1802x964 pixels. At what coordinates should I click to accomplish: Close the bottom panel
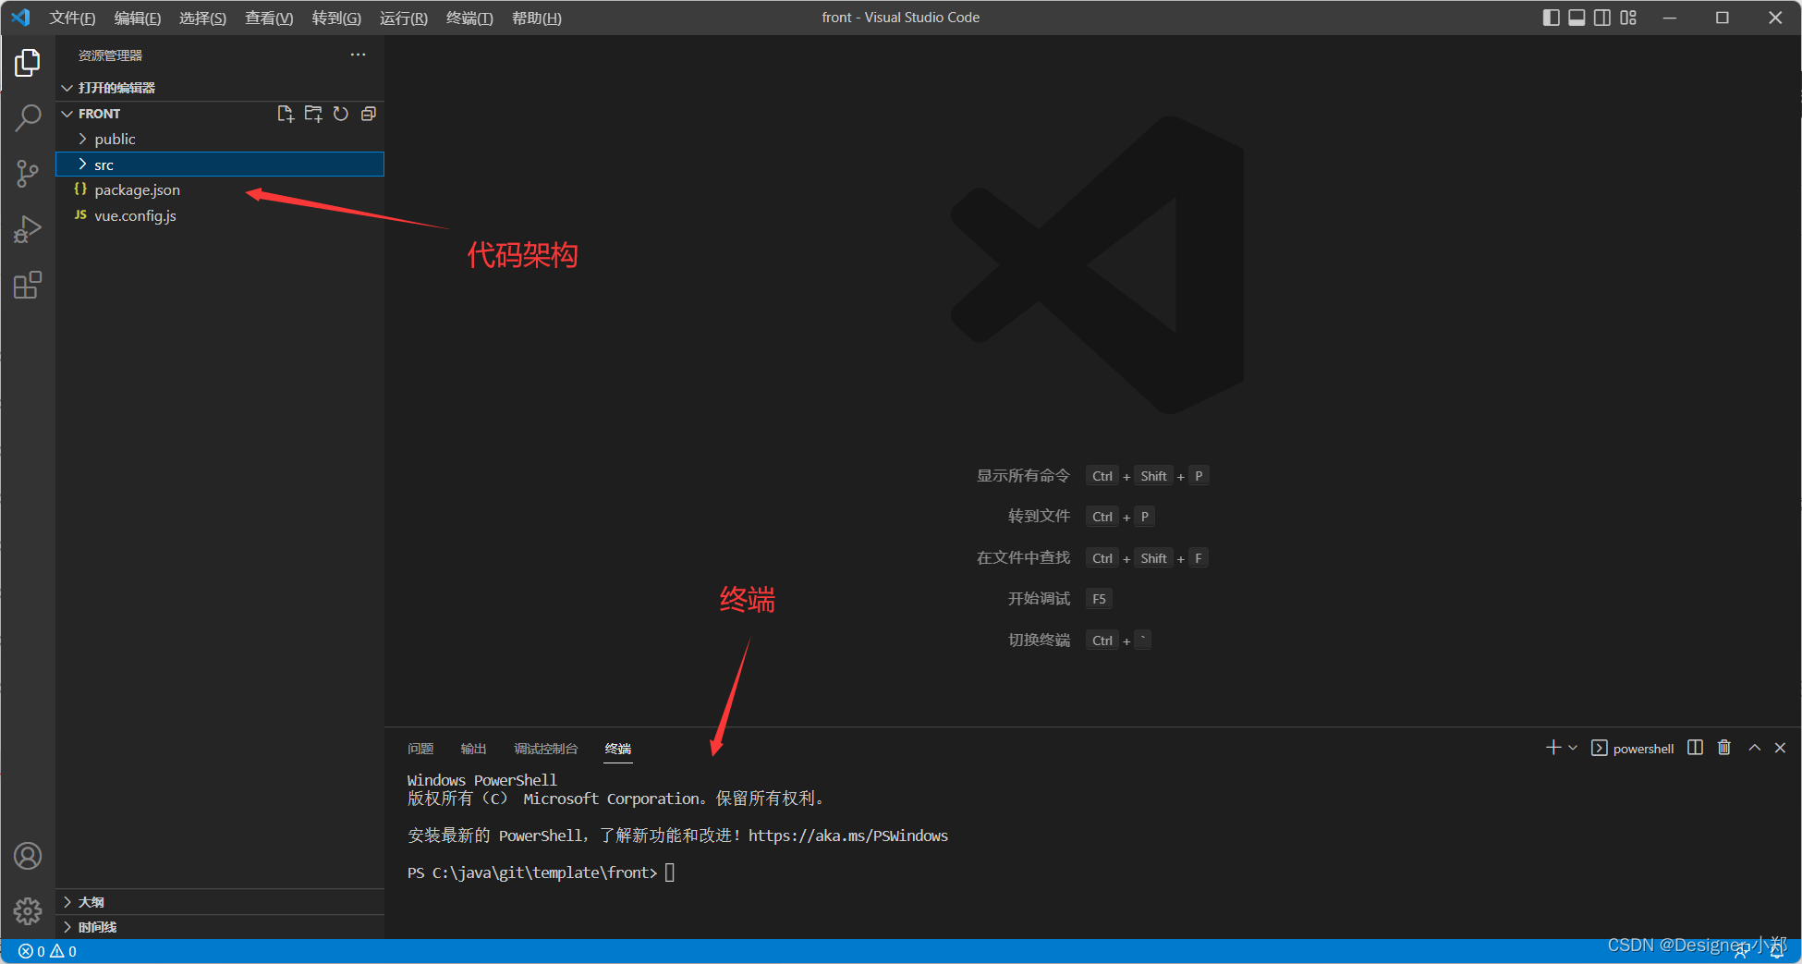pos(1780,748)
